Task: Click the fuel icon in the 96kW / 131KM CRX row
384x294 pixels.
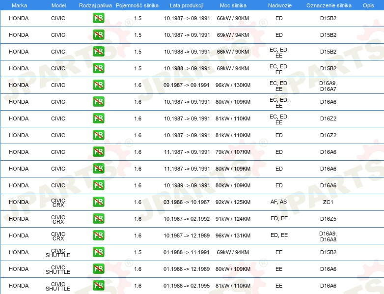Action: pos(98,235)
